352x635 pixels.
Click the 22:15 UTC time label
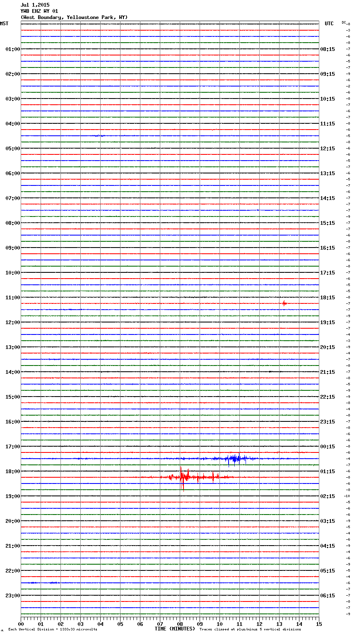point(328,397)
